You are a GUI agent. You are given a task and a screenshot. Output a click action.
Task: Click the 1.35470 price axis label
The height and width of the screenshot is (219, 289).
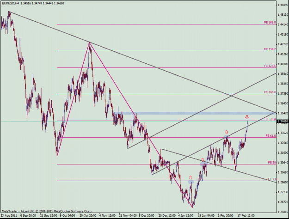(x=283, y=113)
